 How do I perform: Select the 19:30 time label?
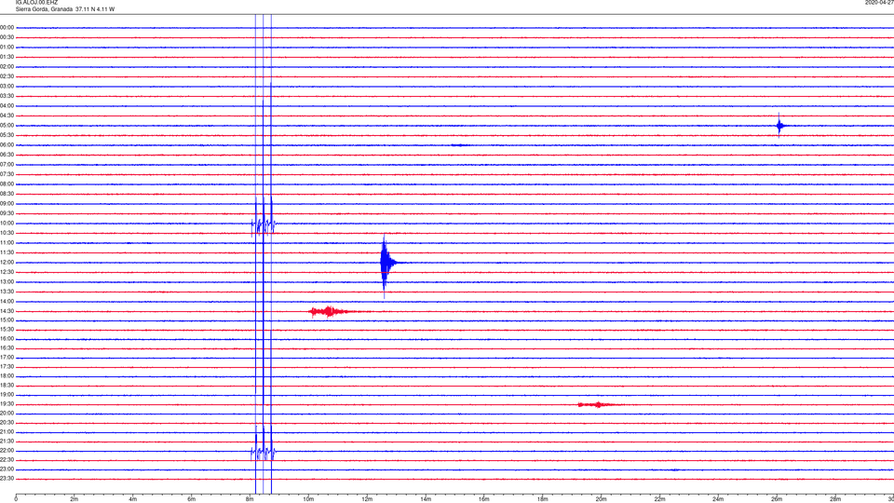coord(7,404)
